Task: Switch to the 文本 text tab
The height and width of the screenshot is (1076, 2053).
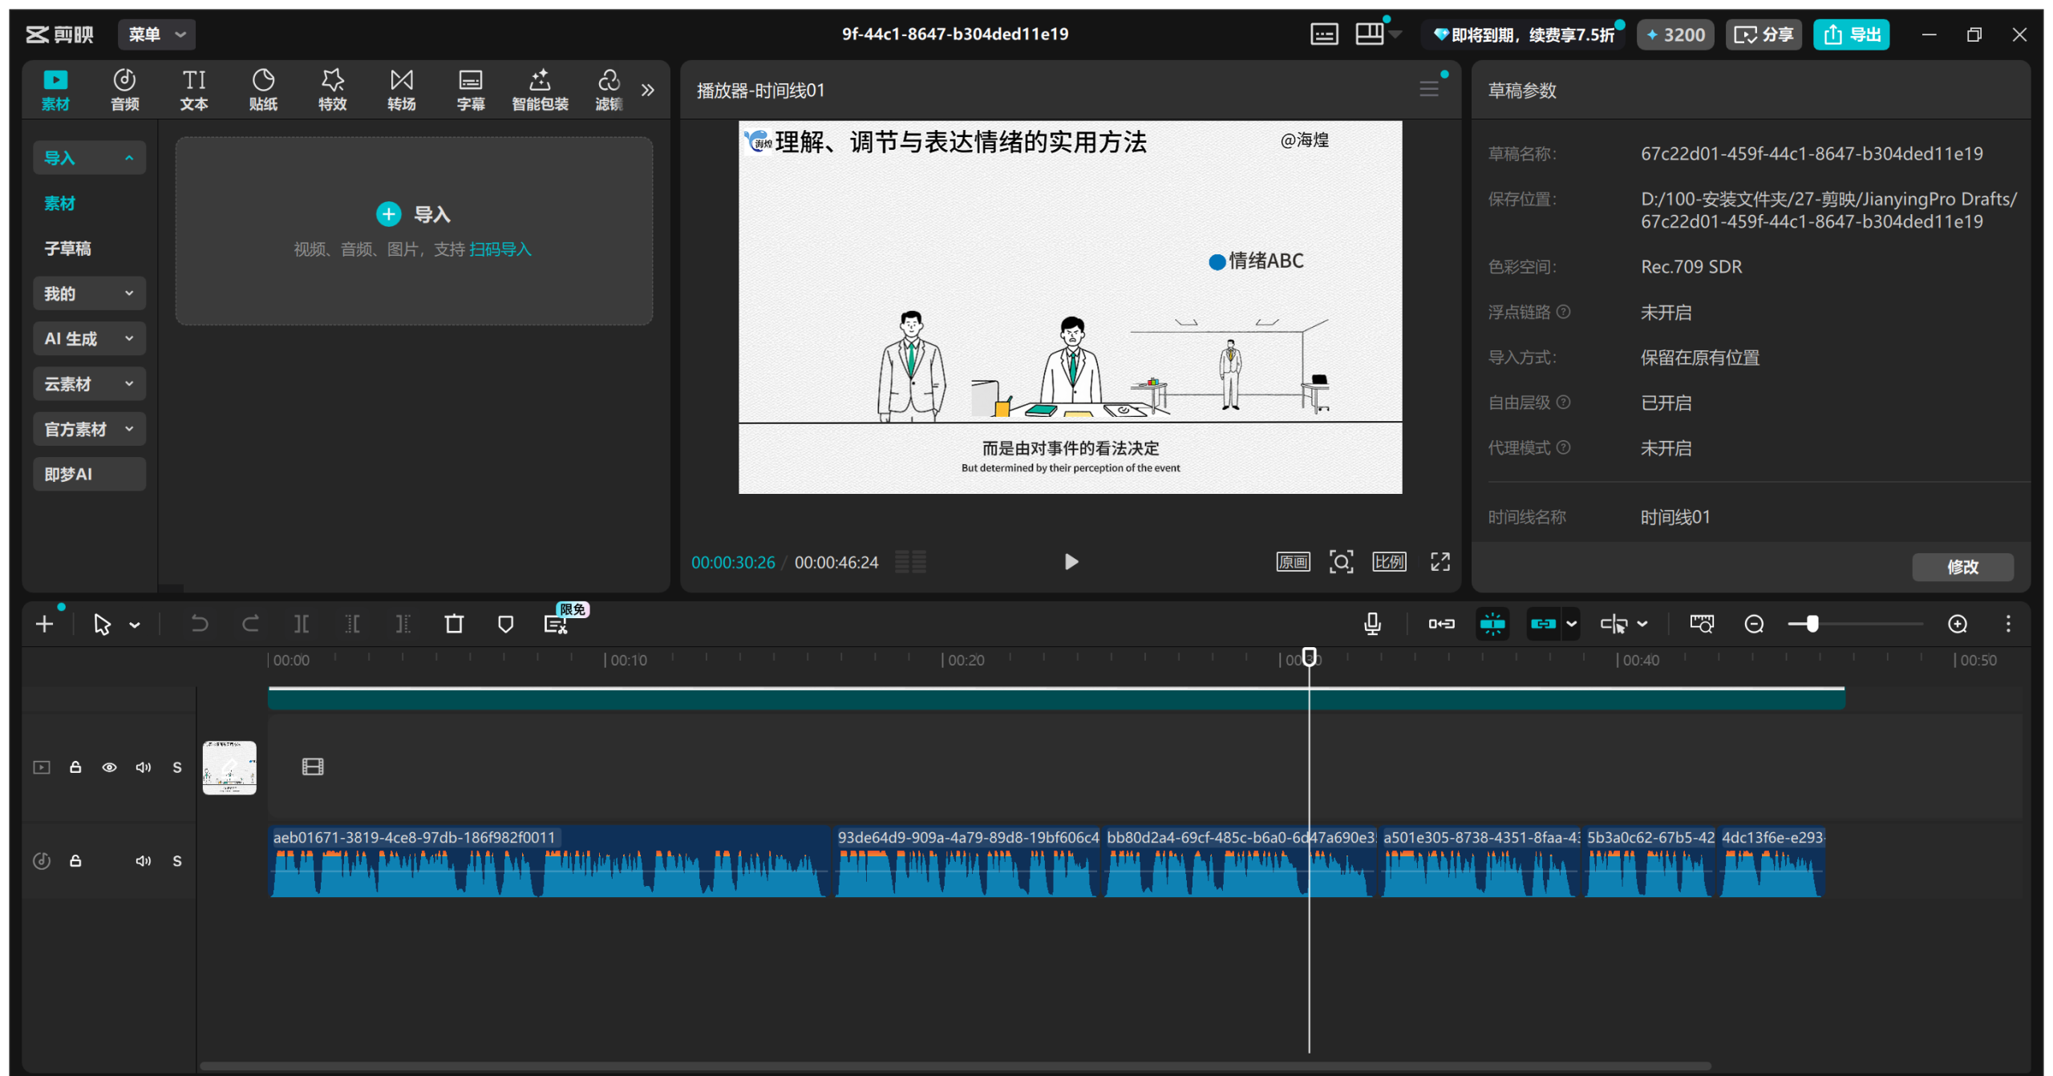Action: (x=194, y=89)
